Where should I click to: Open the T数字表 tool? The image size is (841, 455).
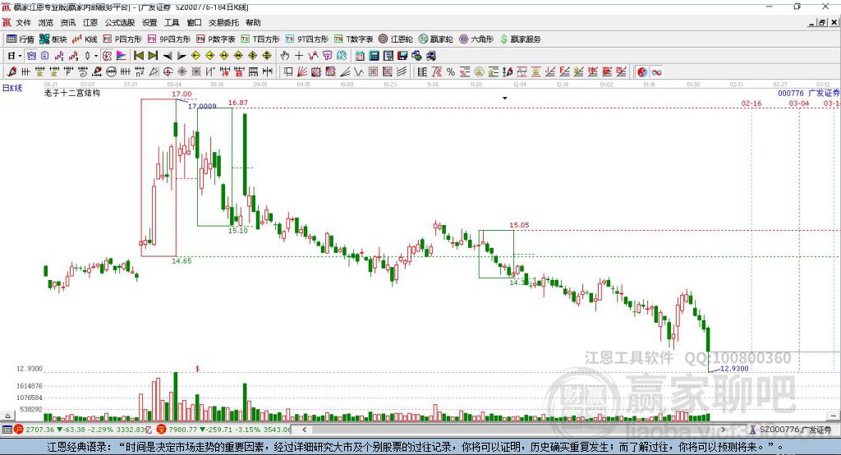click(353, 39)
